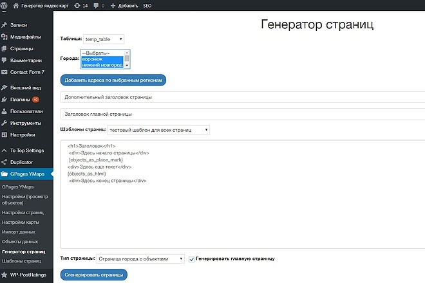Open Настройки карты submenu link
The image size is (425, 283).
(x=21, y=222)
